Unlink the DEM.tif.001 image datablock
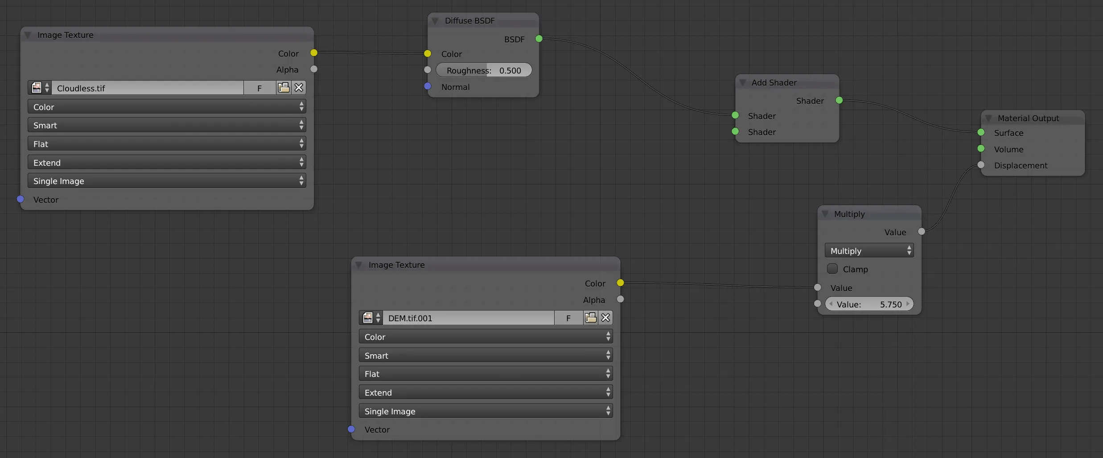 605,318
